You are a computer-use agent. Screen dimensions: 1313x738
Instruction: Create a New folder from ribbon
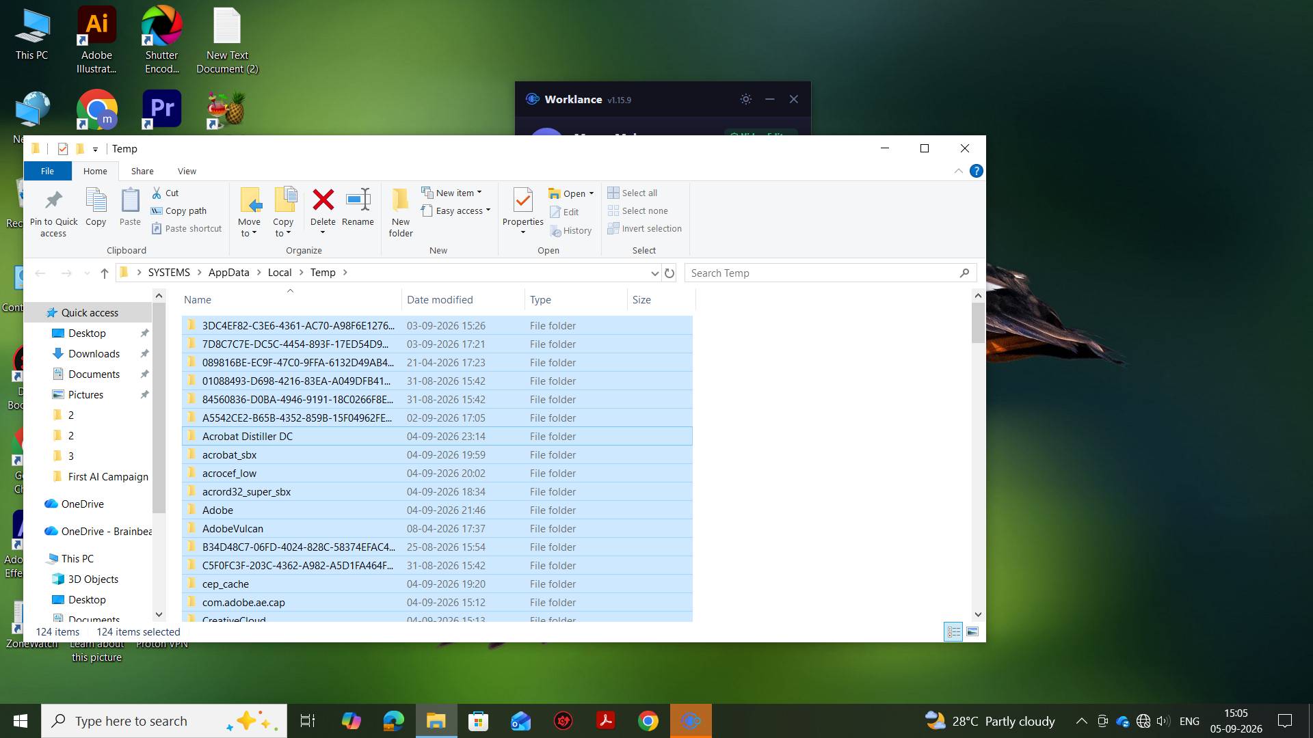click(x=401, y=213)
